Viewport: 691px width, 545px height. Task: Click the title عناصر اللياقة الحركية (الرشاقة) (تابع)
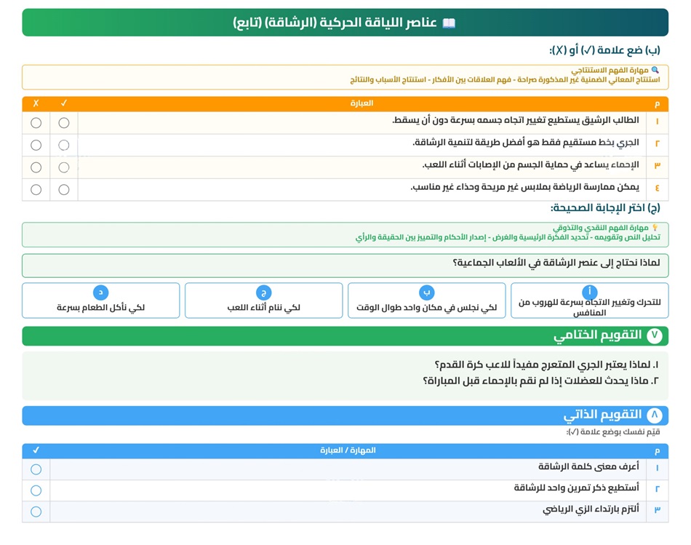335,23
